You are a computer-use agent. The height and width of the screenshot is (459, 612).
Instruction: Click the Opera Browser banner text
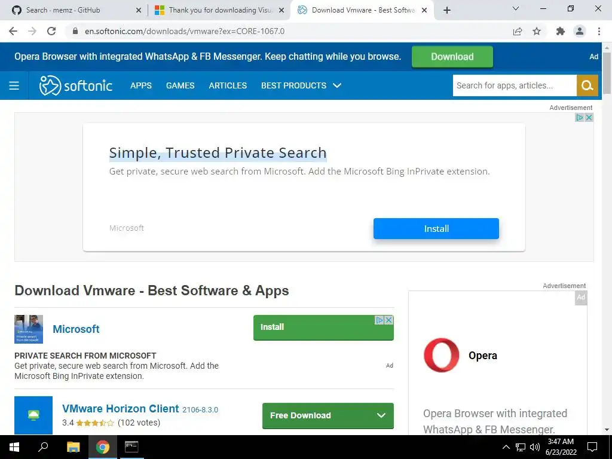(x=207, y=57)
